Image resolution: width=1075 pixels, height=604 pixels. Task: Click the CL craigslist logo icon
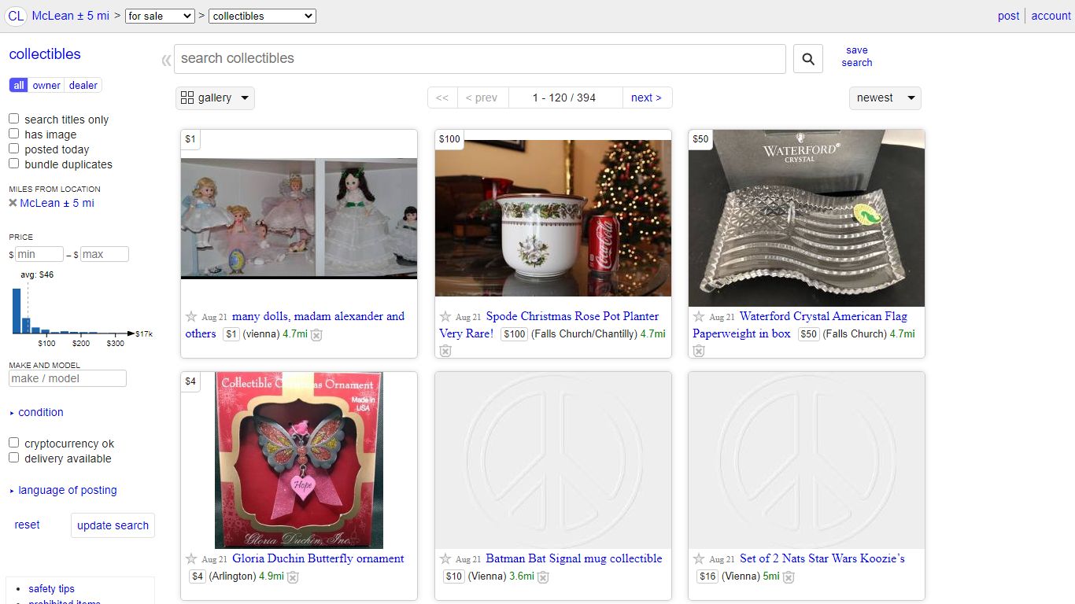[16, 16]
